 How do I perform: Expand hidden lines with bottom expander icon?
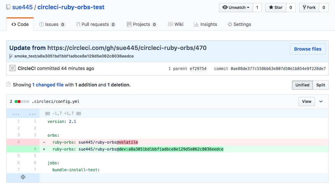(23, 177)
